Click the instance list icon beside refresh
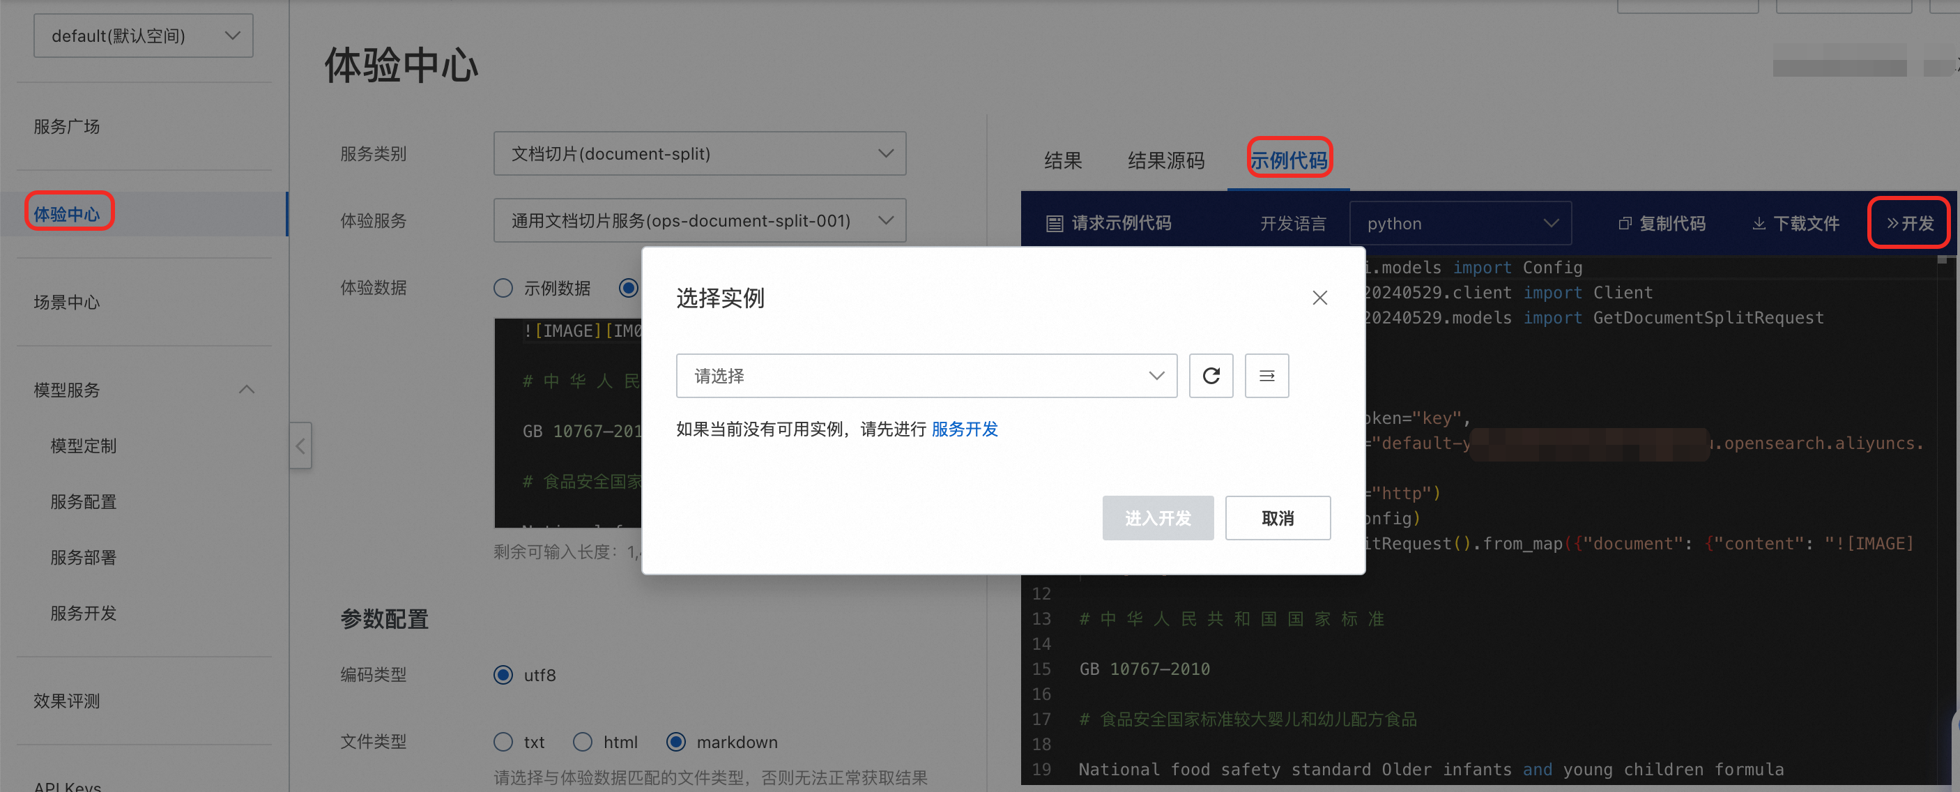The width and height of the screenshot is (1960, 792). 1266,376
